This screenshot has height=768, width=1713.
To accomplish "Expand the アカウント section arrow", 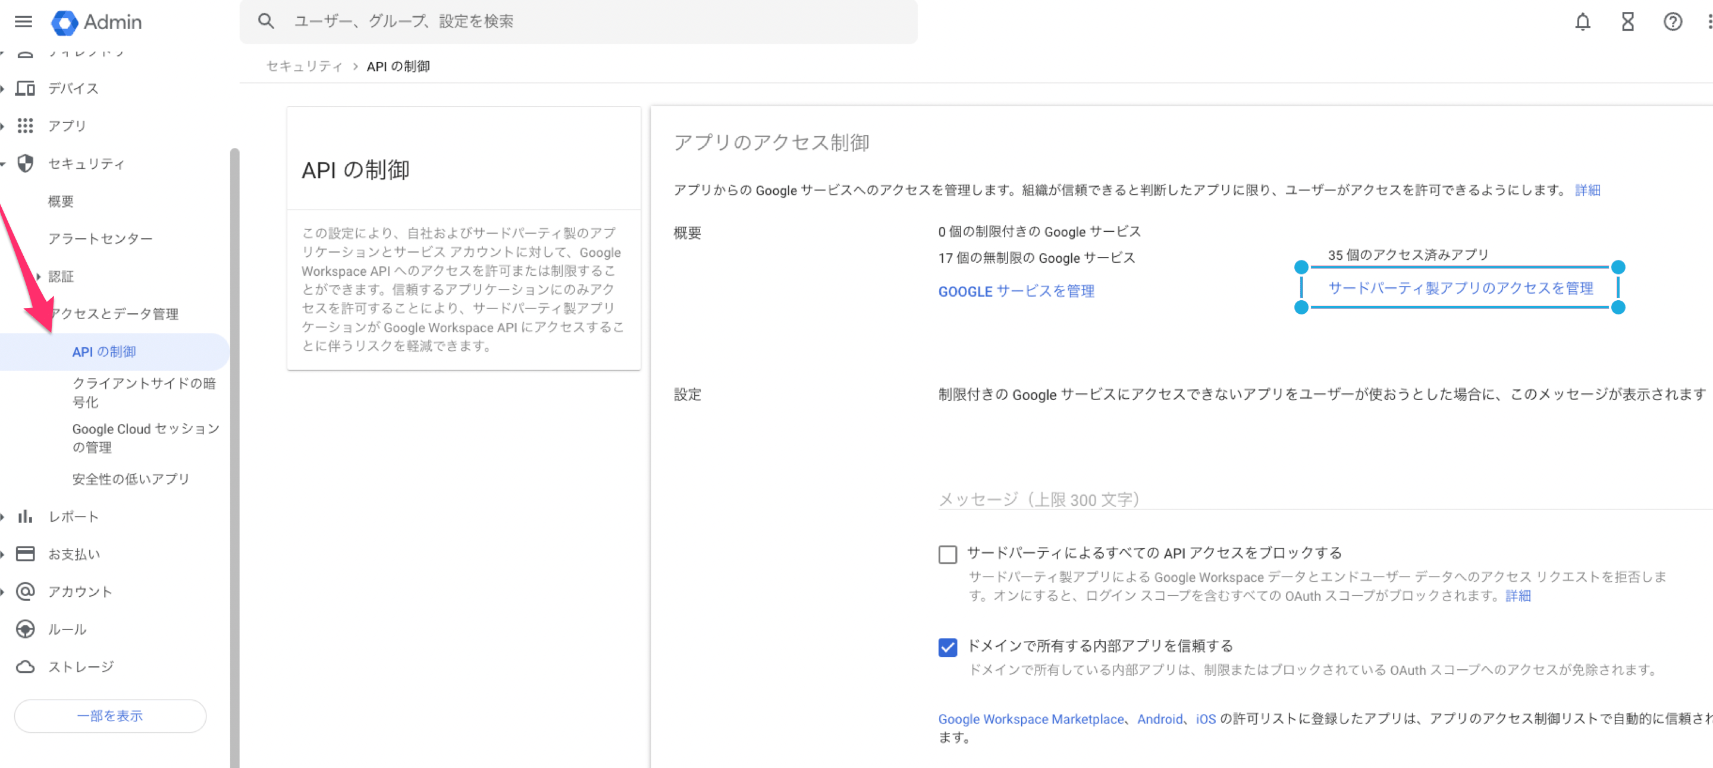I will pyautogui.click(x=2, y=591).
